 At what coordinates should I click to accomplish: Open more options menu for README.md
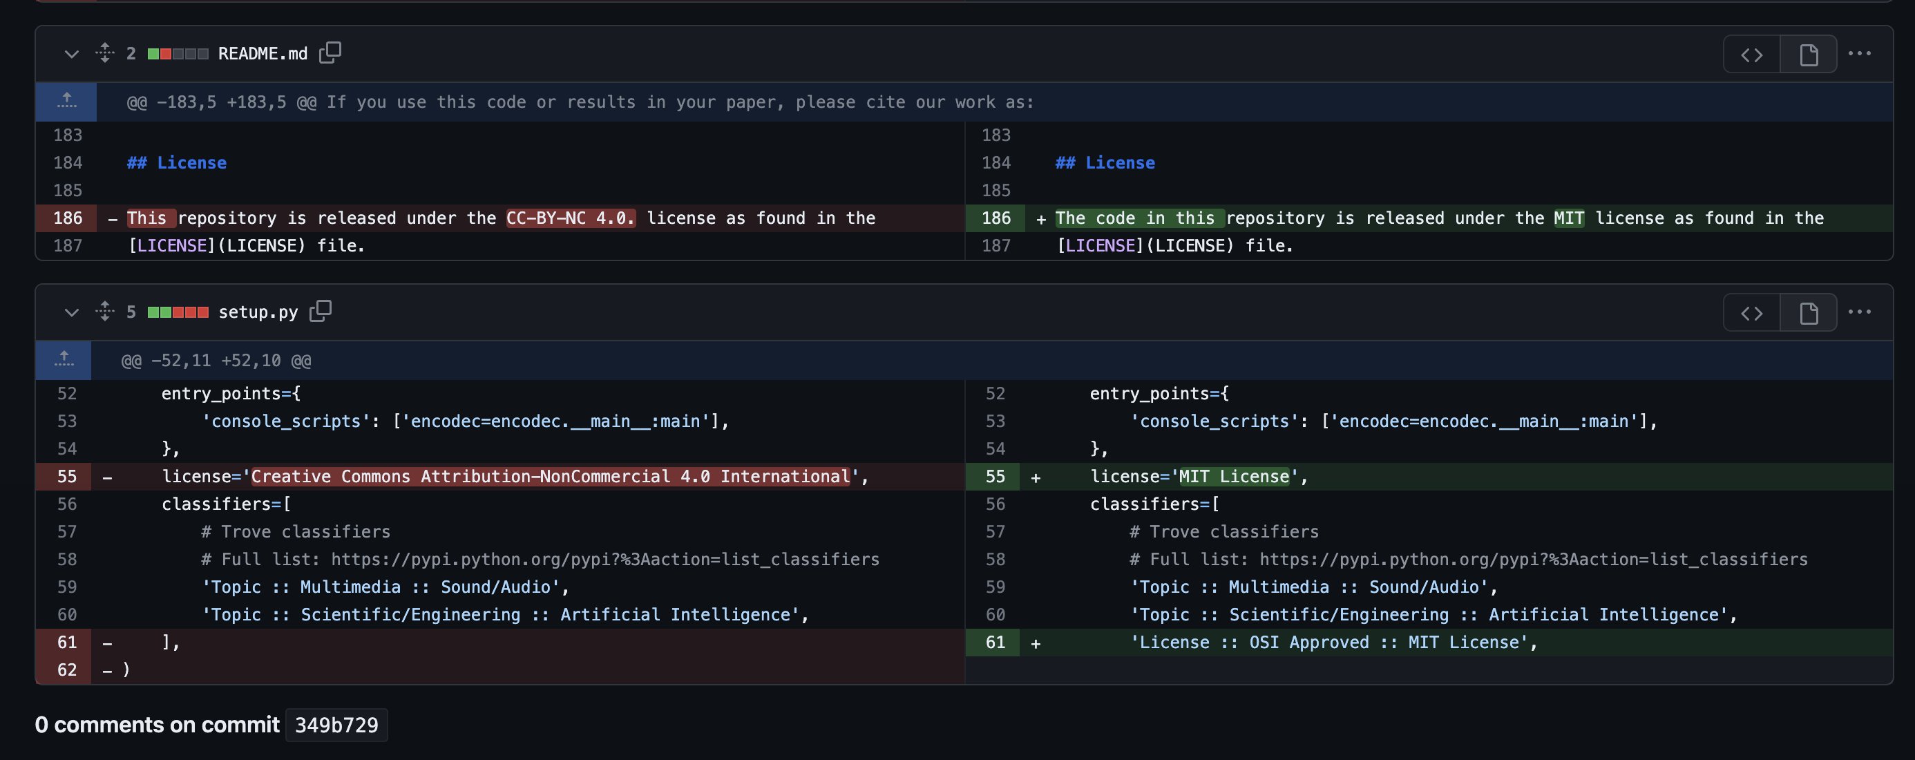click(1859, 53)
